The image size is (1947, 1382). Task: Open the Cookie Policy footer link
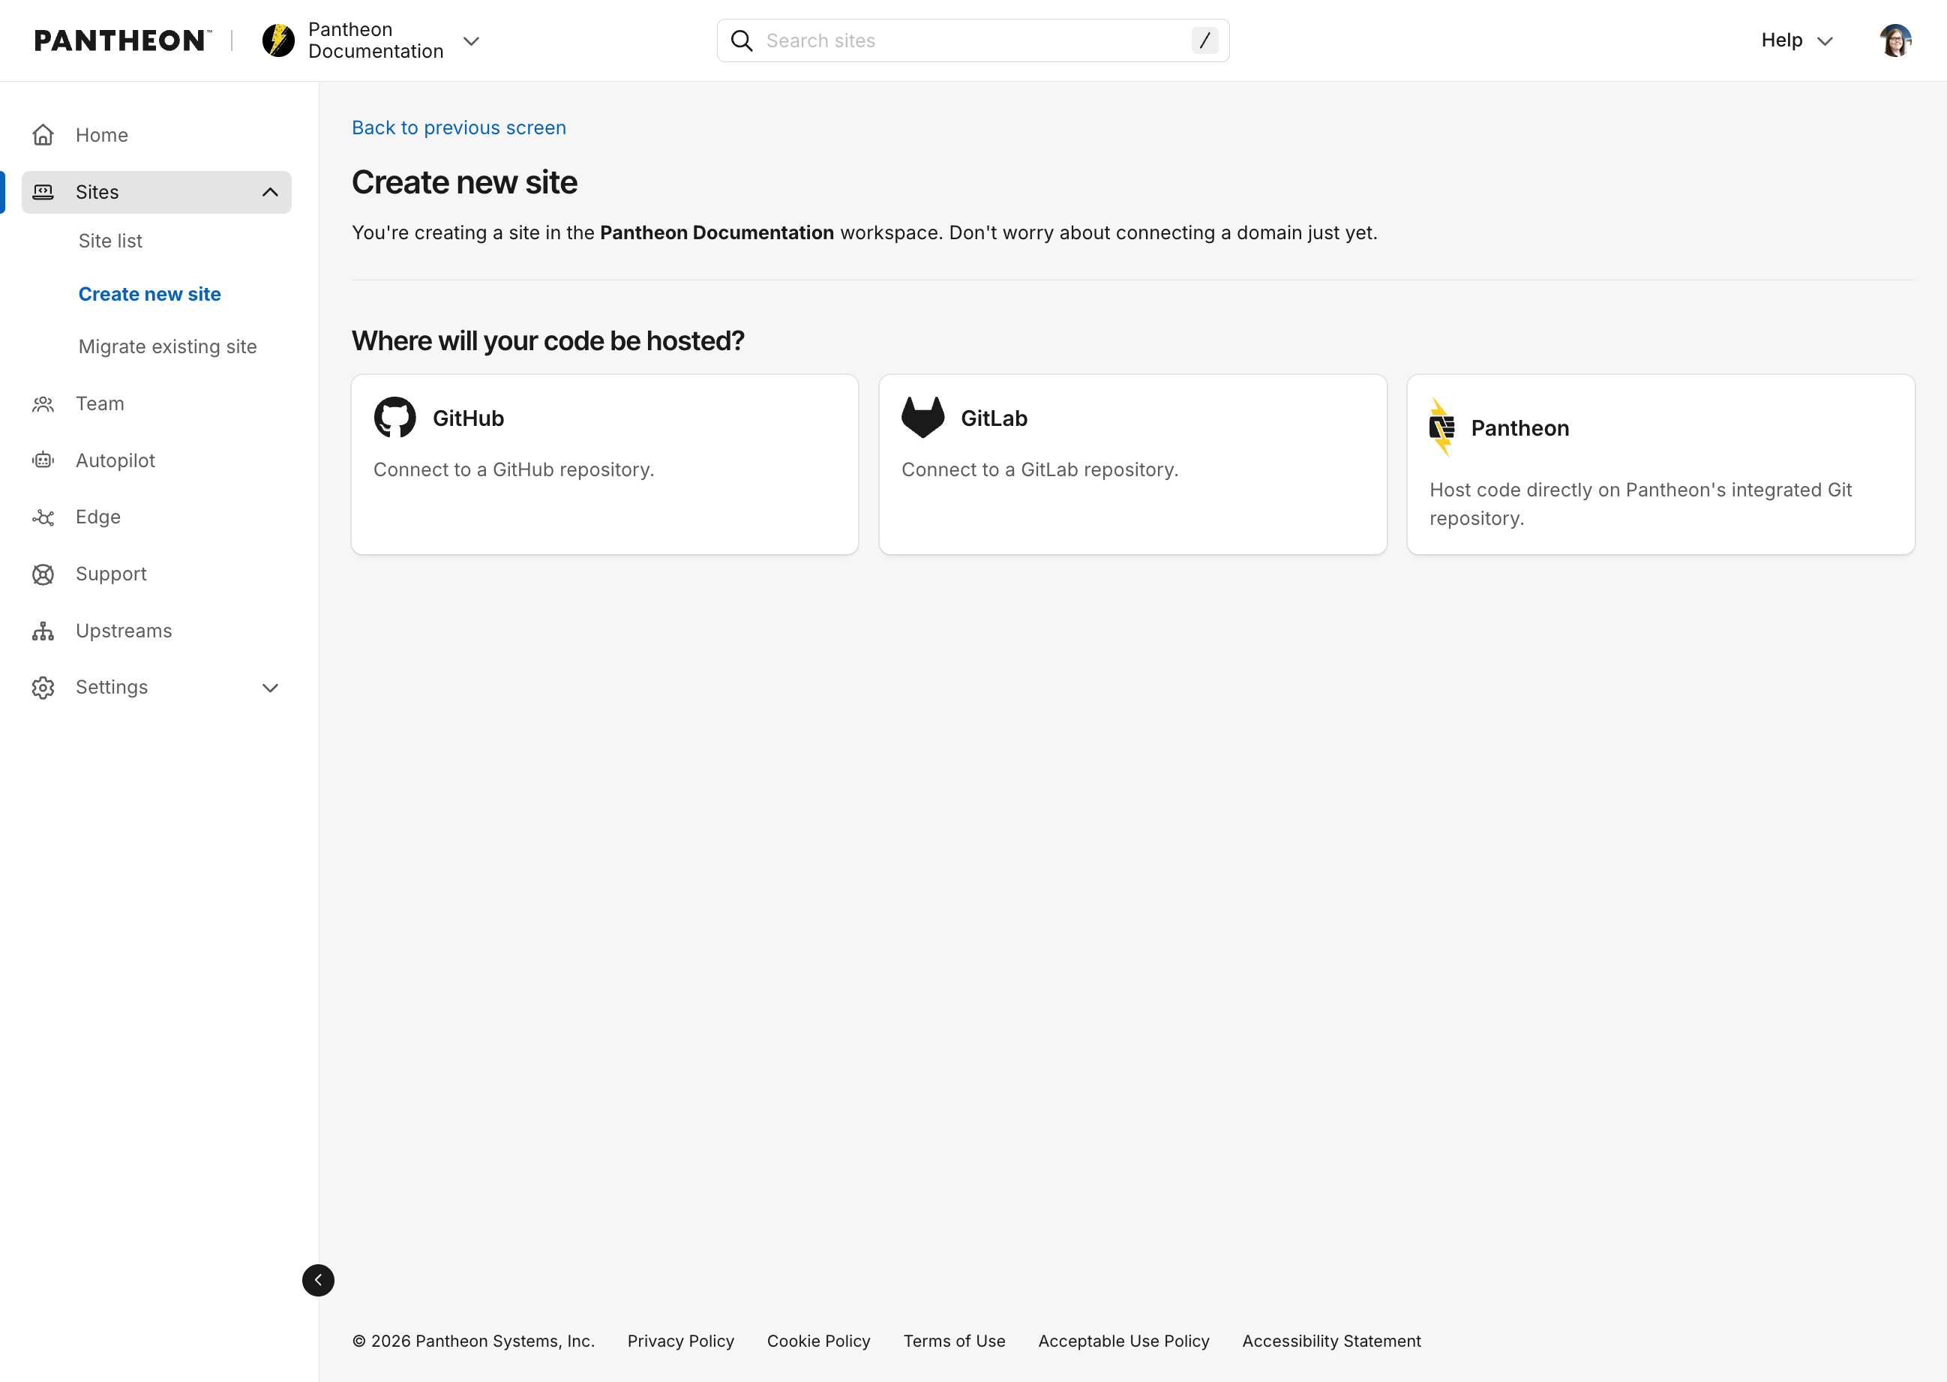[x=819, y=1342]
